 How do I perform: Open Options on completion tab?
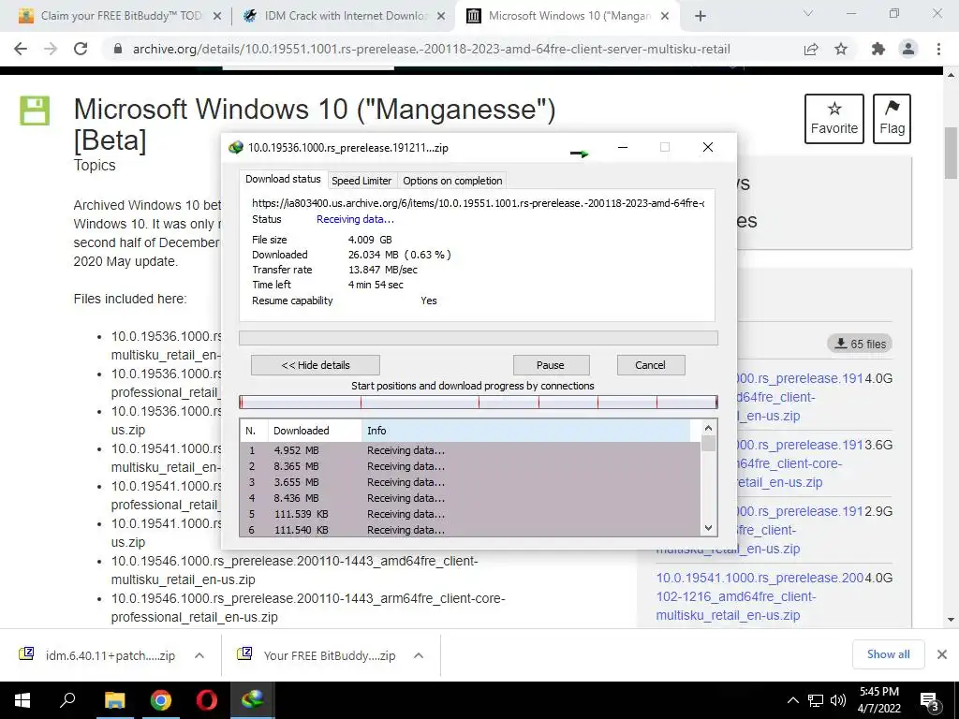pyautogui.click(x=452, y=181)
